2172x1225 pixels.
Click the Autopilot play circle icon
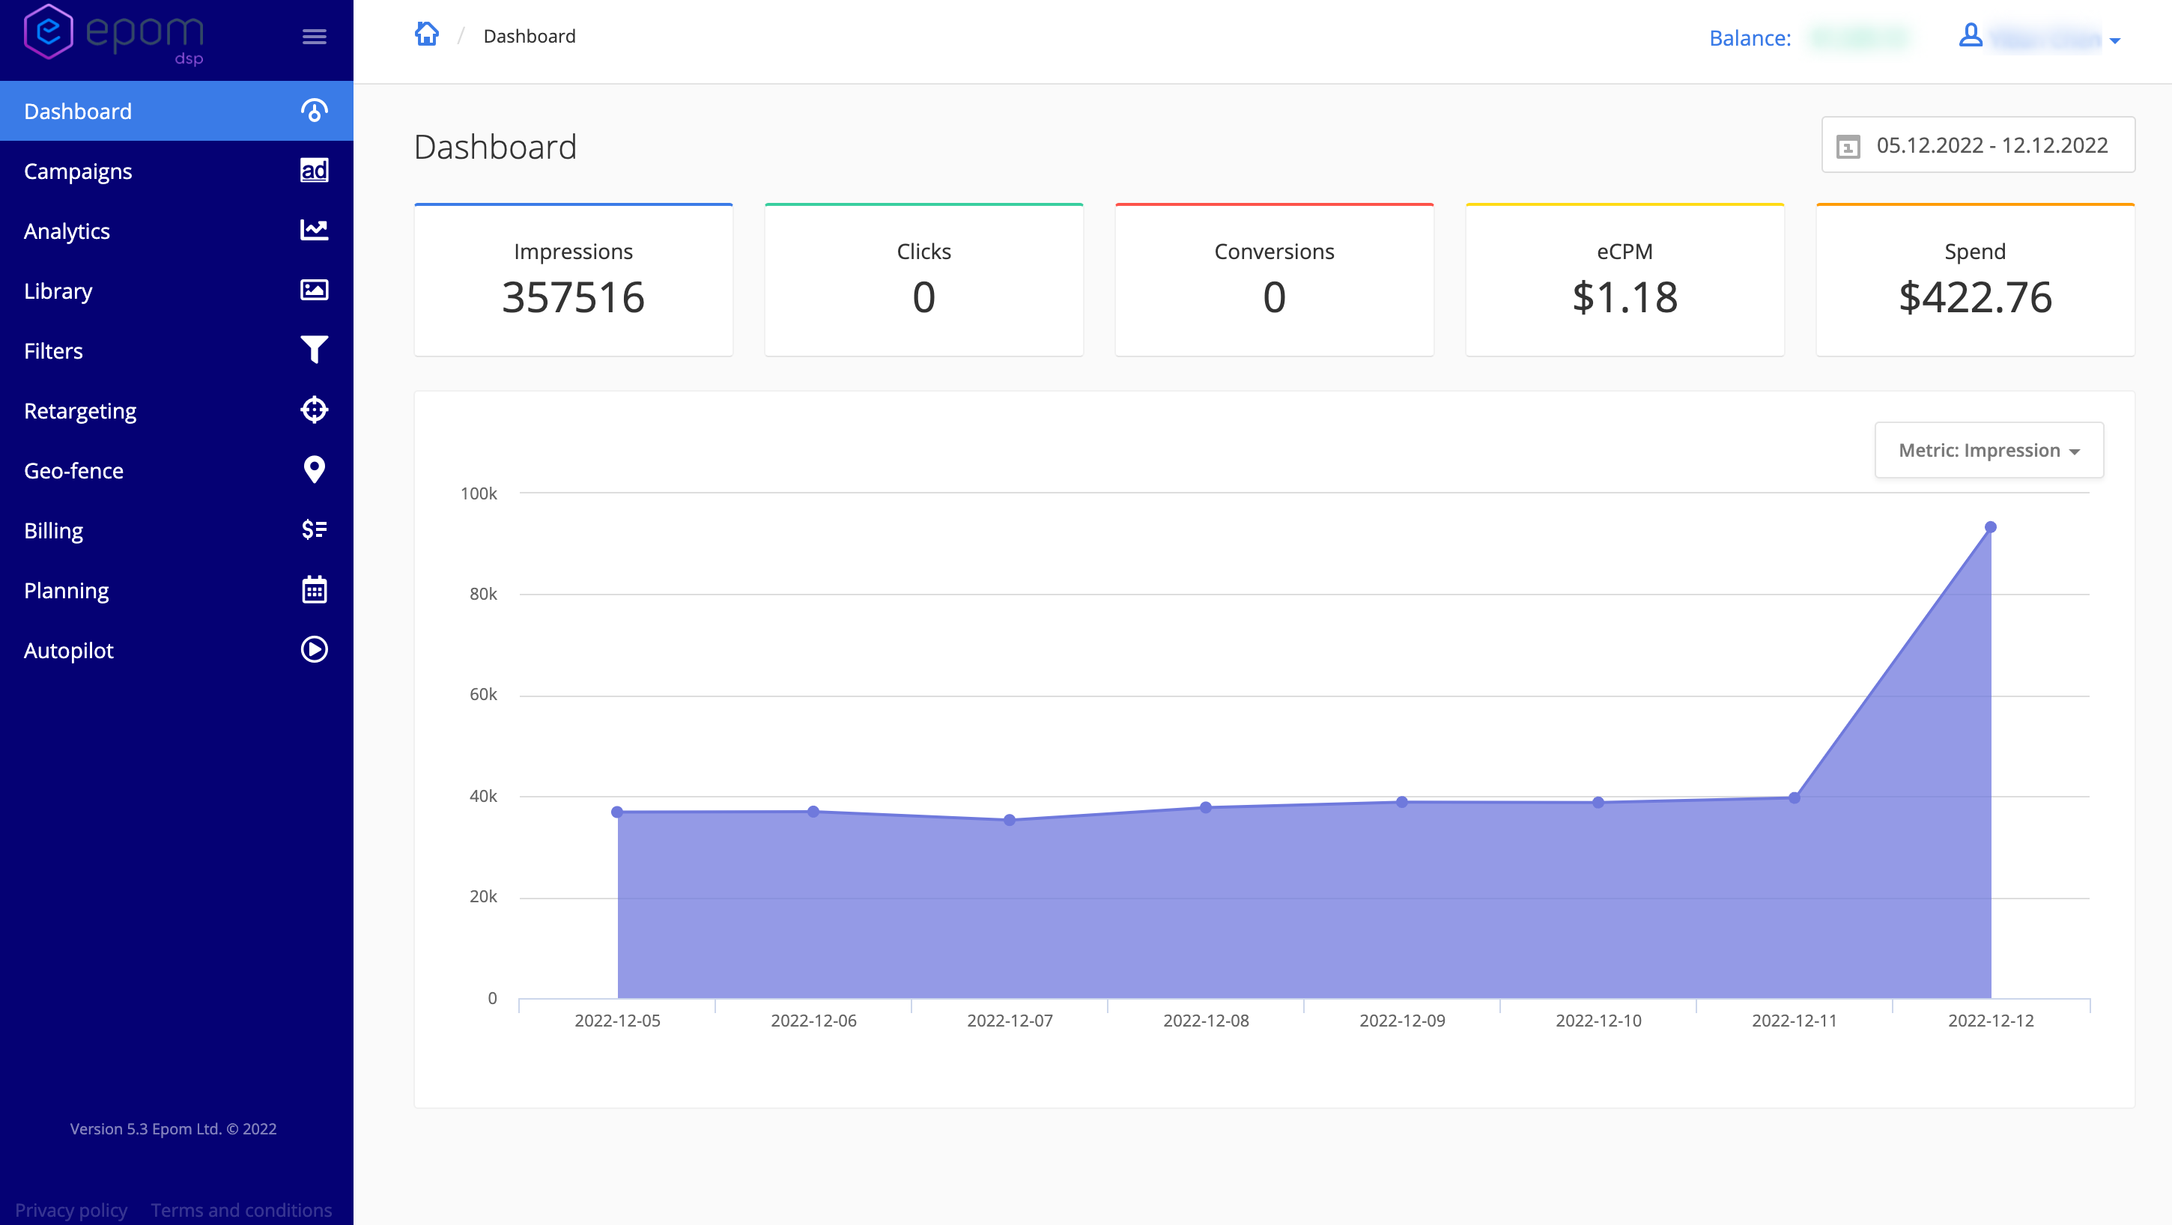coord(314,649)
